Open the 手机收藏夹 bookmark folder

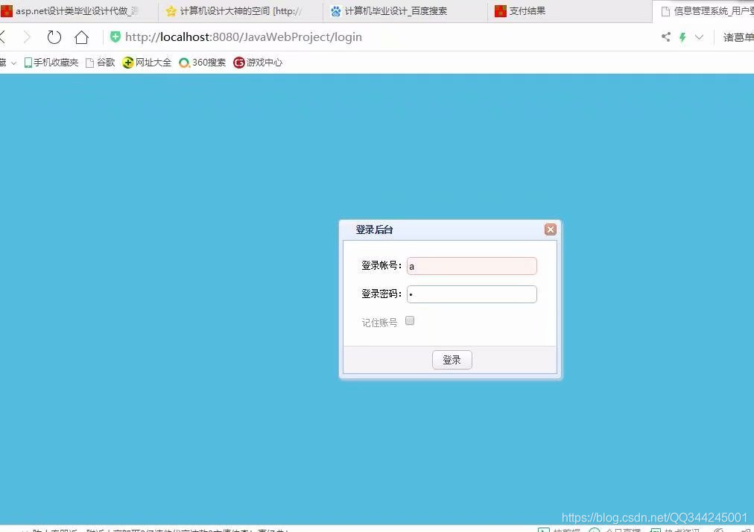(x=51, y=62)
